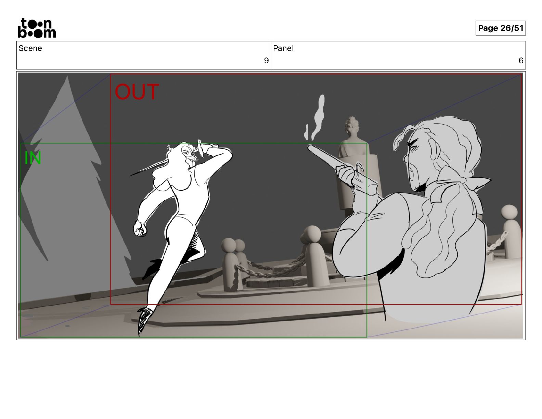The width and height of the screenshot is (542, 419).
Task: Click the red OUT camera label
Action: 137,92
